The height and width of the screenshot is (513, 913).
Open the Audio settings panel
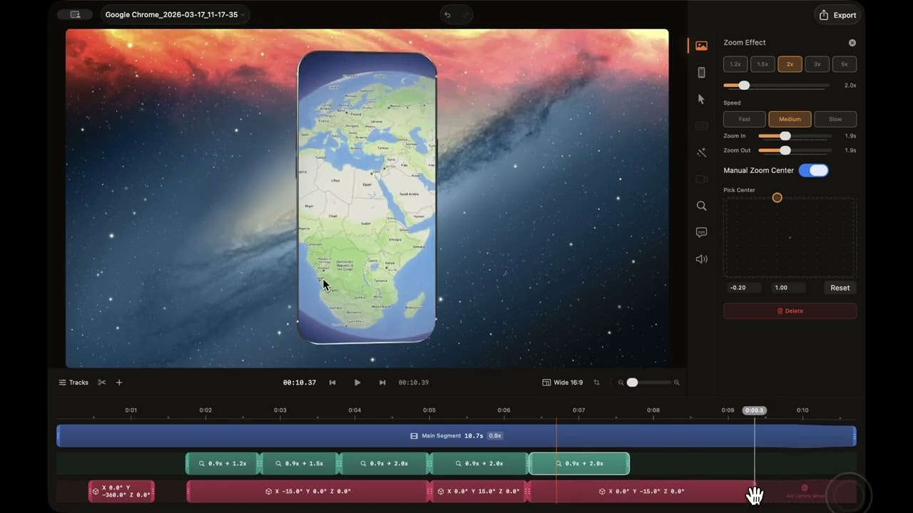pos(701,259)
